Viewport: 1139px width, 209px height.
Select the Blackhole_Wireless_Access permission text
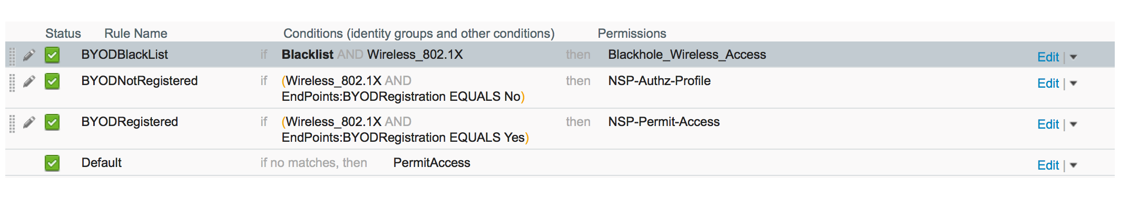687,55
